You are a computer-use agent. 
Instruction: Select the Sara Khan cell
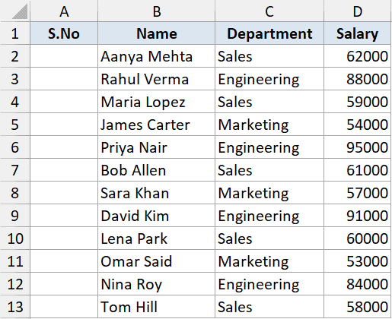(x=156, y=193)
